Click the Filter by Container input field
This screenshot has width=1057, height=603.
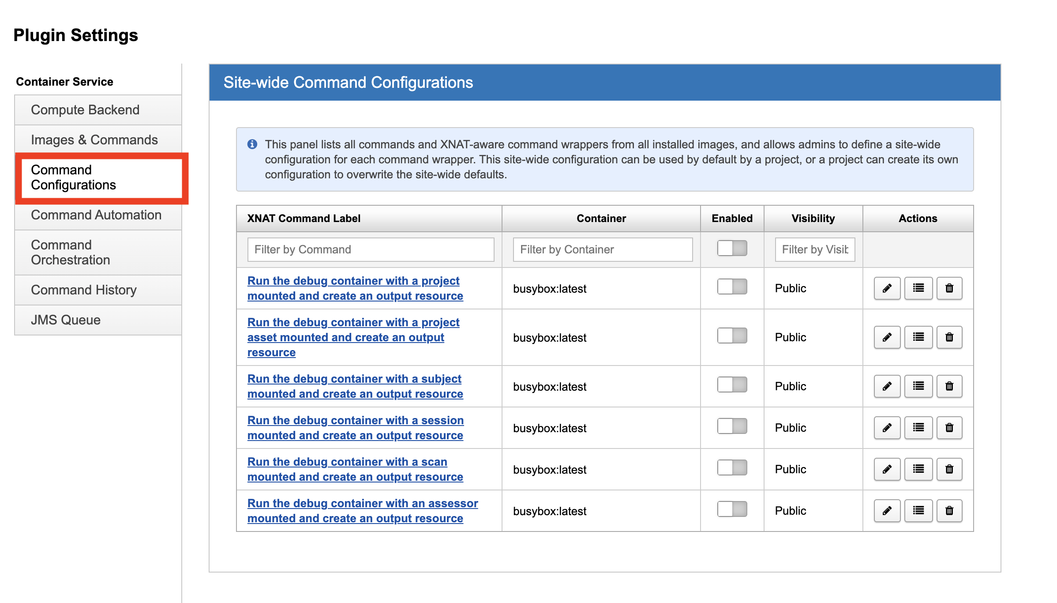coord(602,249)
